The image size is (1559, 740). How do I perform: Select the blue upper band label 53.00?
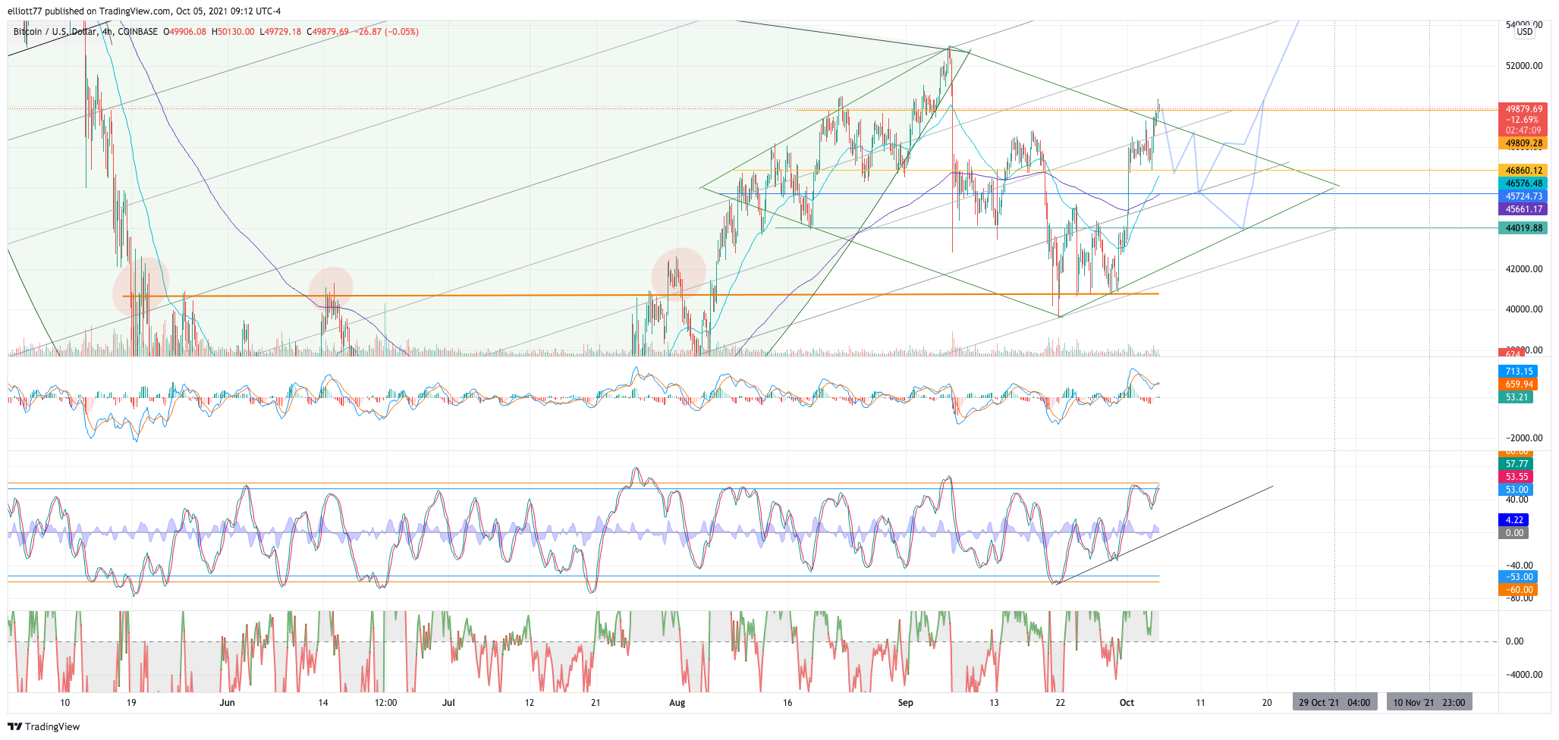pyautogui.click(x=1516, y=490)
